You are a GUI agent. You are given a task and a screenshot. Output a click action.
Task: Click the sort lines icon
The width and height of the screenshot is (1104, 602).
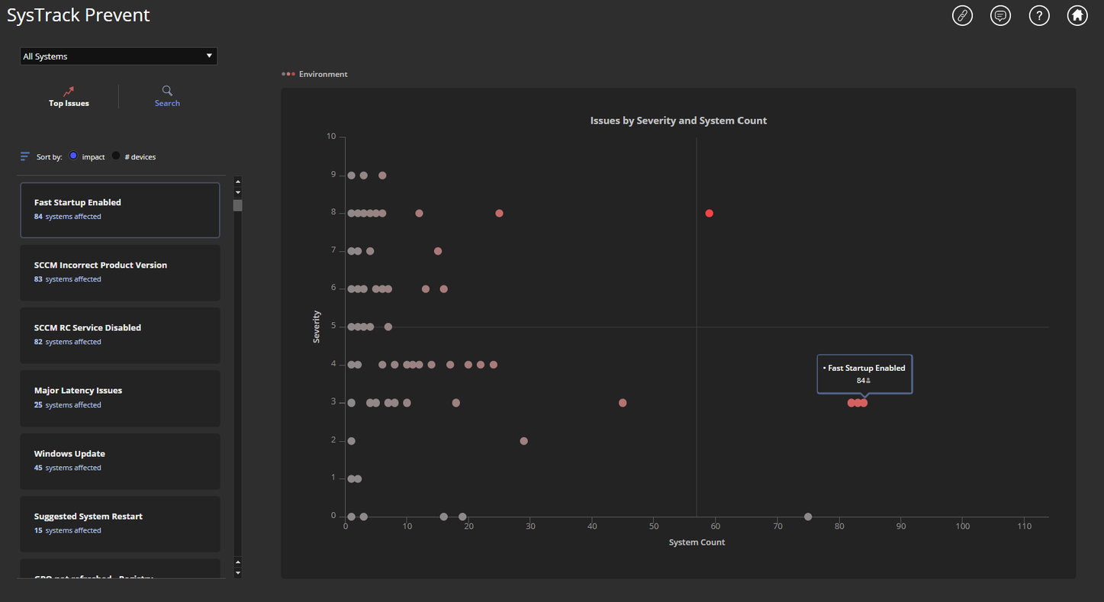(25, 156)
